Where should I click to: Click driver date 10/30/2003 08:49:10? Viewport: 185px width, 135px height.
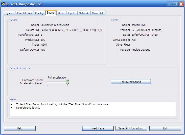coord(145,35)
